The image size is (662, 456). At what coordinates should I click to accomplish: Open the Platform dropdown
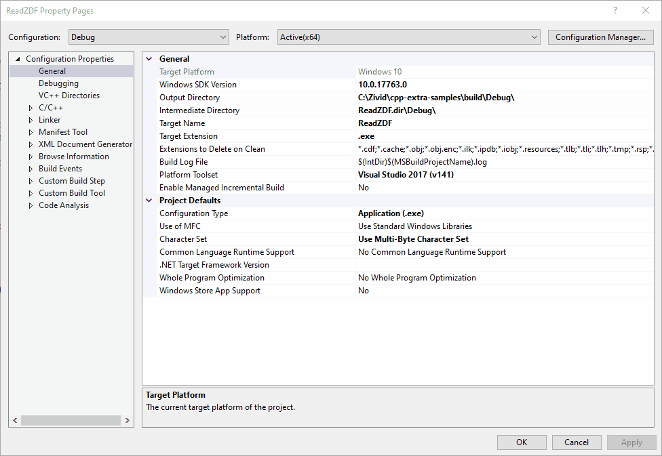coord(408,37)
